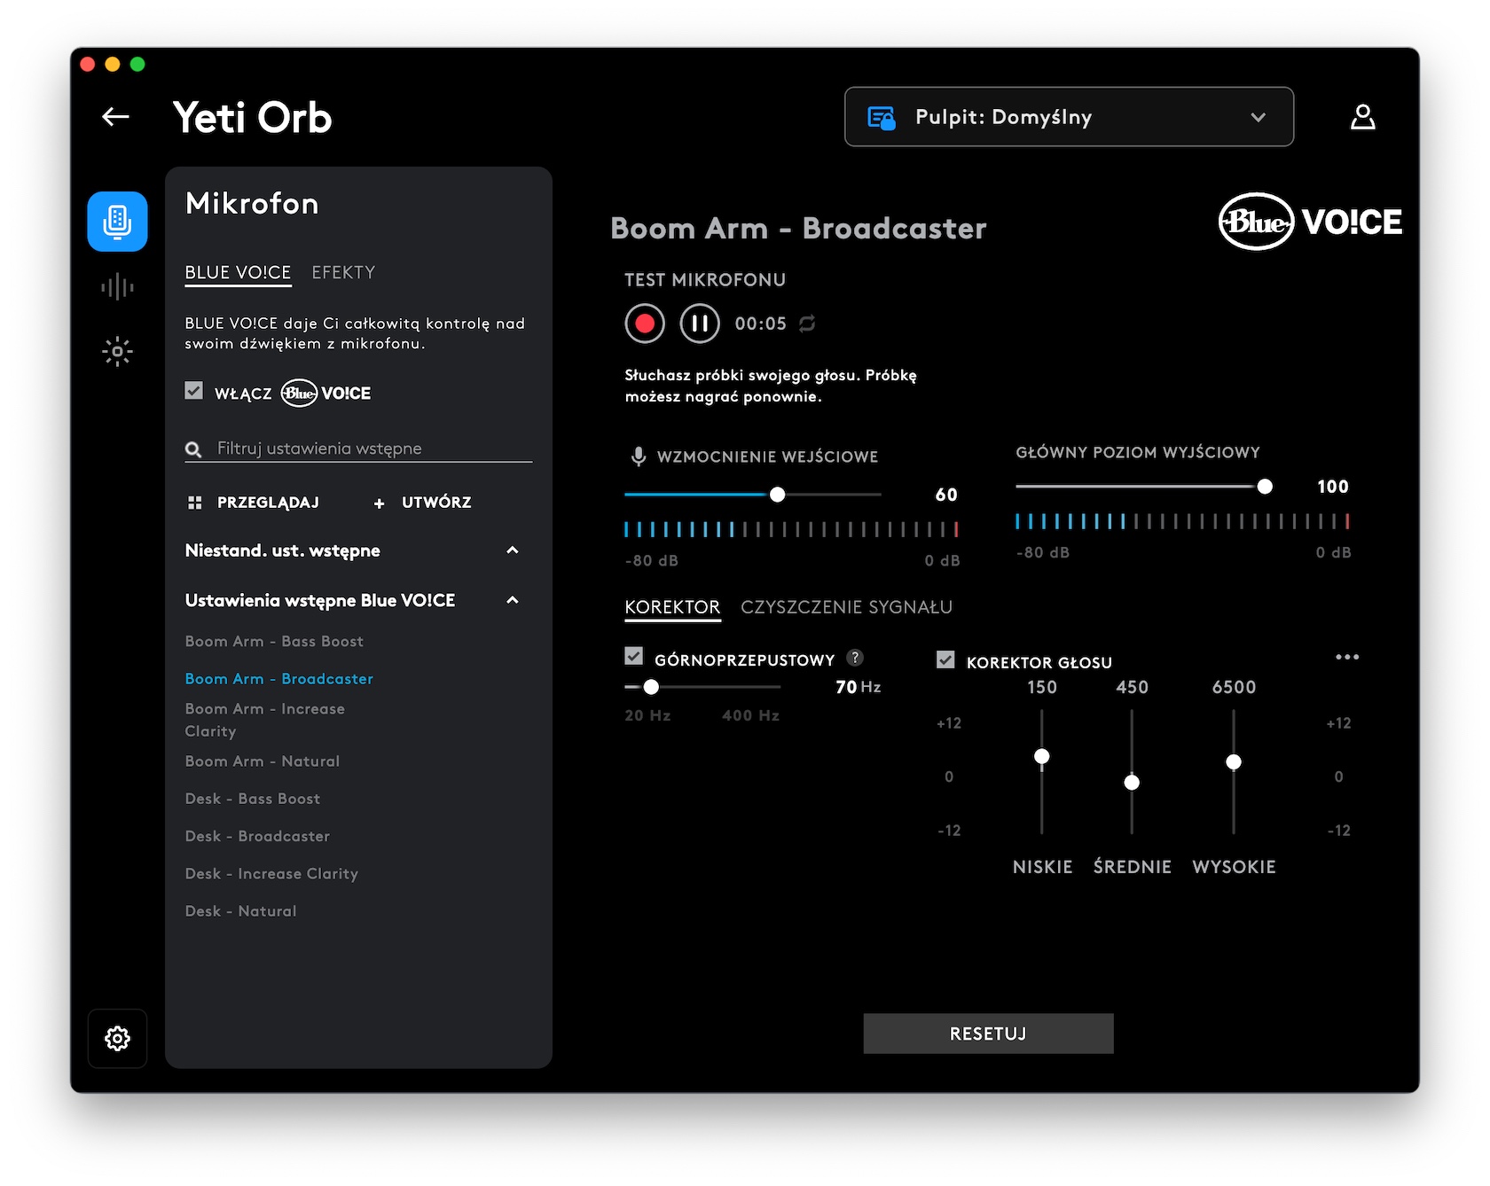Viewport: 1490px width, 1186px height.
Task: Toggle the Korektor głosu checkbox
Action: pyautogui.click(x=945, y=660)
